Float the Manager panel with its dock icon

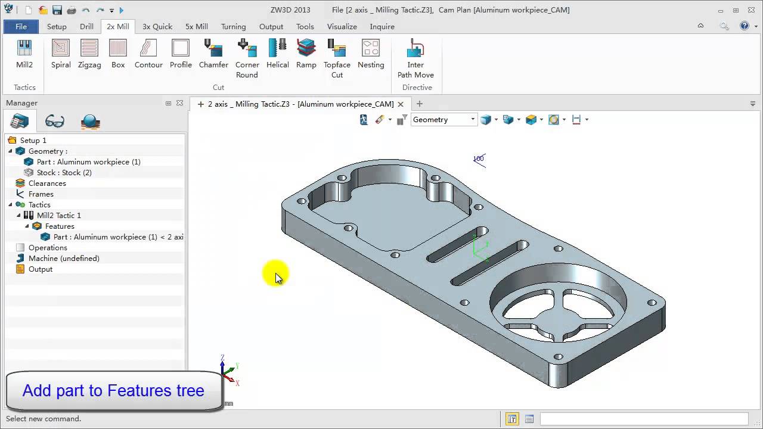click(x=168, y=103)
